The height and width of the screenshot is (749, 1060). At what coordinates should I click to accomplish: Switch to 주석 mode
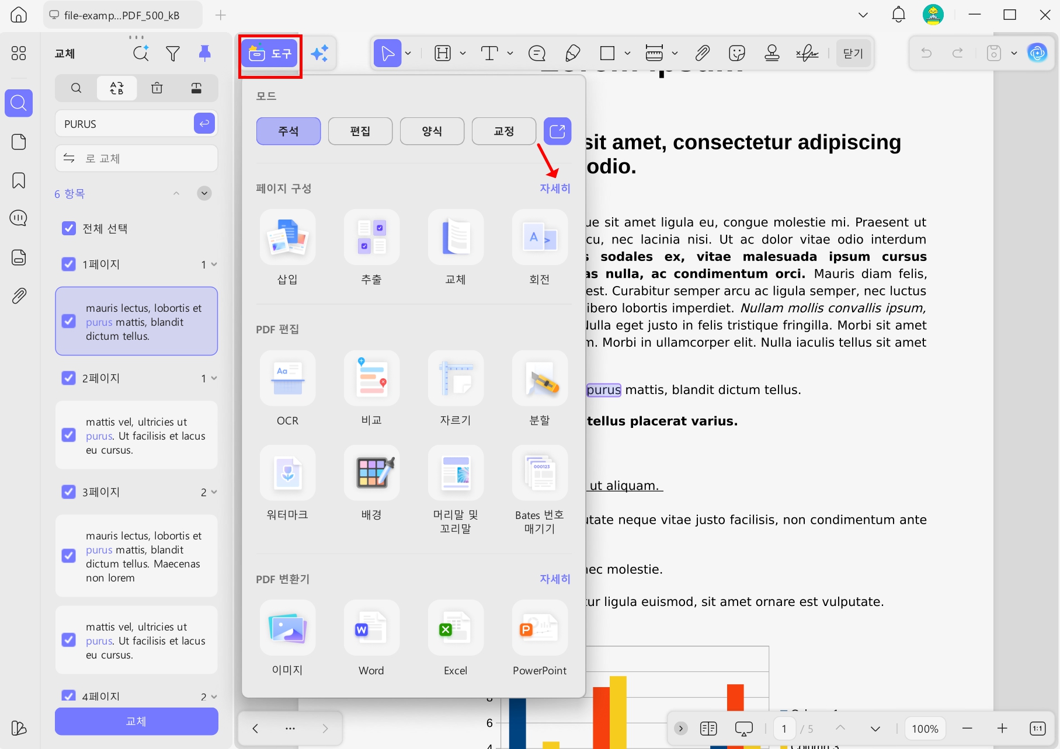click(x=289, y=131)
